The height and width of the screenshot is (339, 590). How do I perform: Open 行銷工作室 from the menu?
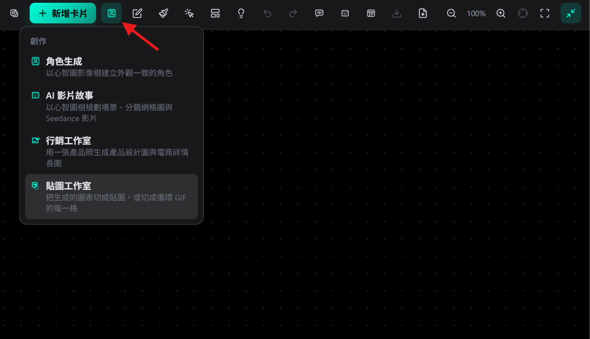112,151
